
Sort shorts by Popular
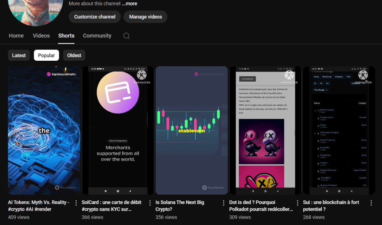[x=46, y=55]
